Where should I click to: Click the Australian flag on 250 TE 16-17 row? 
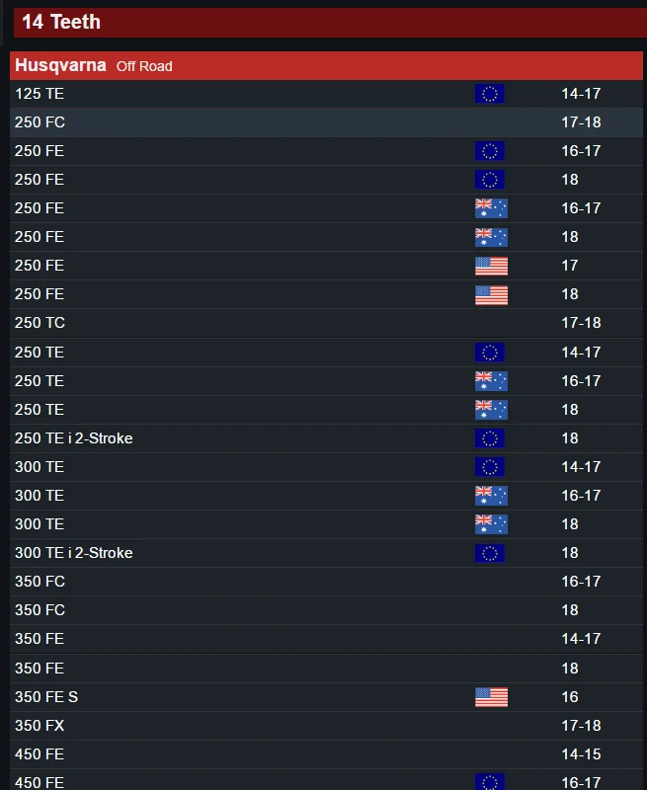pos(491,381)
